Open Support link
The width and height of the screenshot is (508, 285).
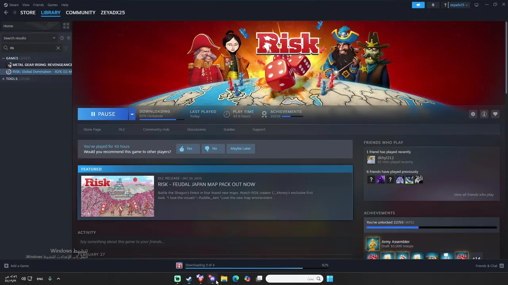(259, 129)
